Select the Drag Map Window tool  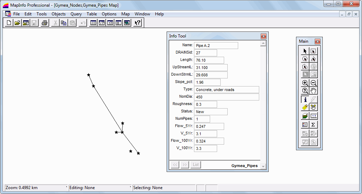(313, 108)
